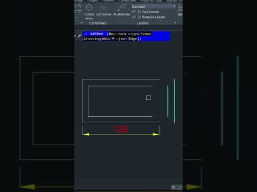This screenshot has height=192, width=257.
Task: Click the Table tool icon
Action: (x=180, y=8)
